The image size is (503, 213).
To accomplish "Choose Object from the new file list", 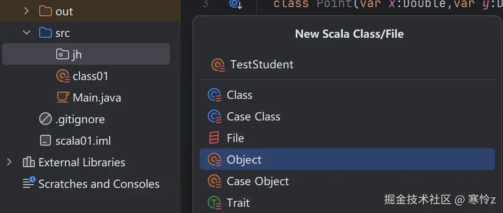I will pos(244,160).
